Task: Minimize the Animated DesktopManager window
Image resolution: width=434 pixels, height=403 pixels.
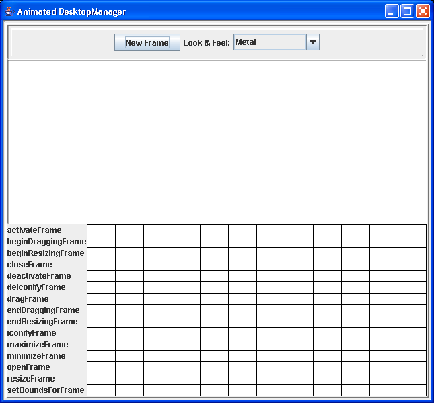Action: [392, 11]
